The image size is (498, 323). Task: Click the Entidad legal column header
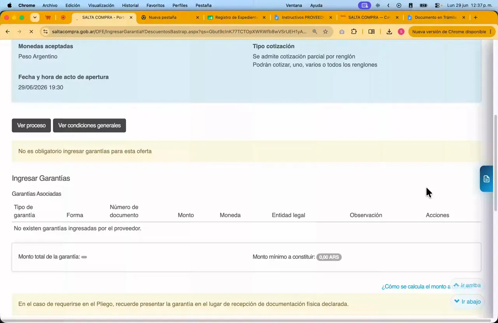pos(288,215)
